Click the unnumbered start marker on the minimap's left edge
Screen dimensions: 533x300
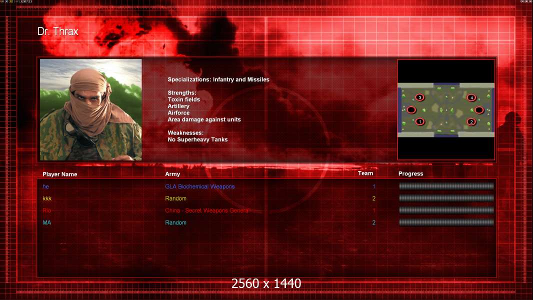point(411,109)
